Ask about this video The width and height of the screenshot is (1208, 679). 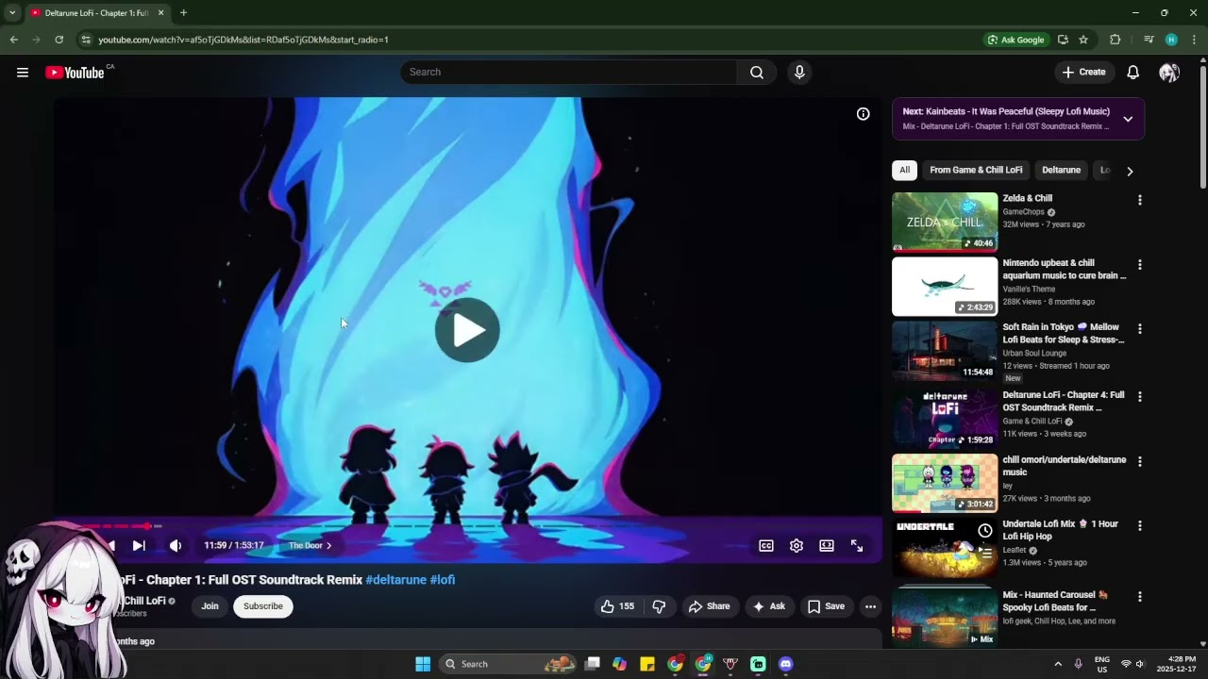768,606
